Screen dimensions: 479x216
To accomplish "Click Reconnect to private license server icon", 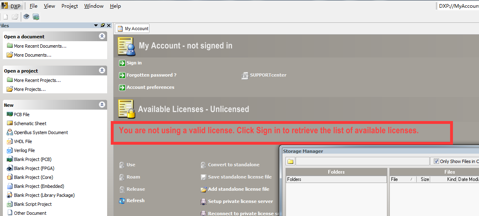I will 204,213.
